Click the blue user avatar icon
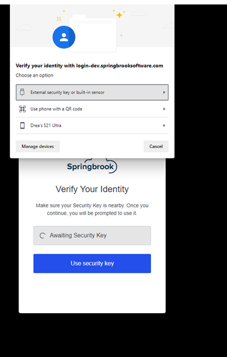227x357 pixels. (x=64, y=37)
